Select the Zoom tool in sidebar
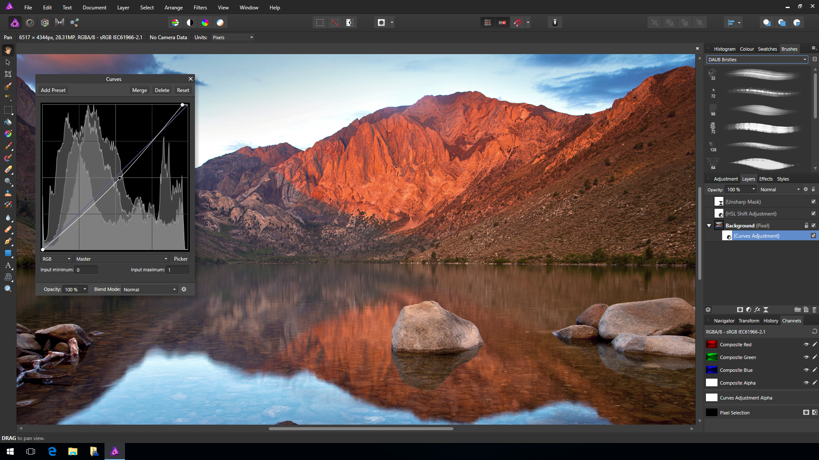The image size is (819, 460). click(x=8, y=289)
